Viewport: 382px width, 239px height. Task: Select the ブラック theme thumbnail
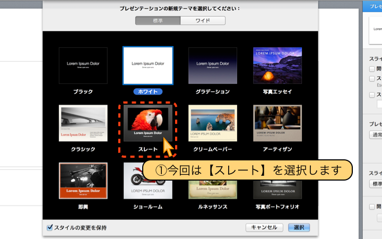click(83, 65)
